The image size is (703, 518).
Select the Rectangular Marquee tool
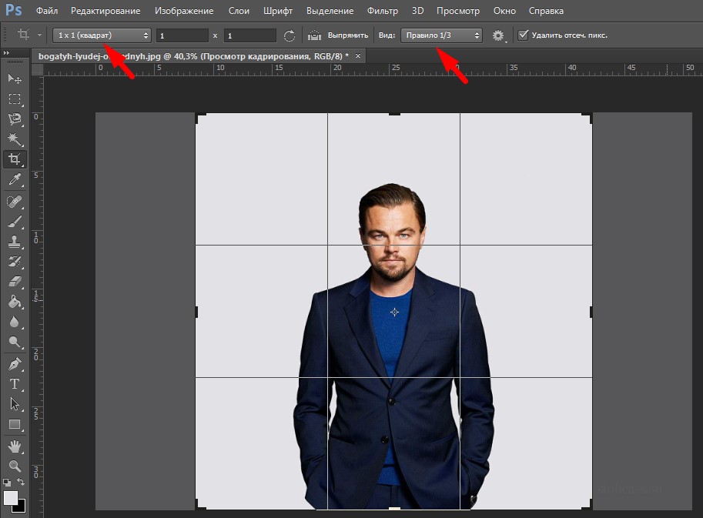tap(15, 99)
